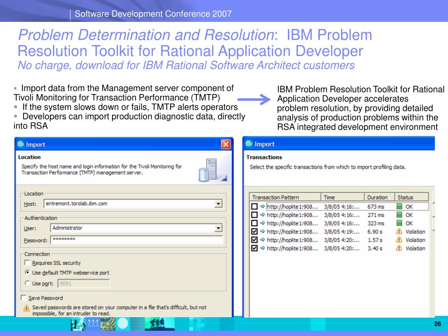Click the arrow icon in the 323 ms row
The image size is (448, 336).
(262, 223)
